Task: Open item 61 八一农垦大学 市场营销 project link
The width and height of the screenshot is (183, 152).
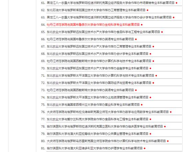Action: coord(110,3)
